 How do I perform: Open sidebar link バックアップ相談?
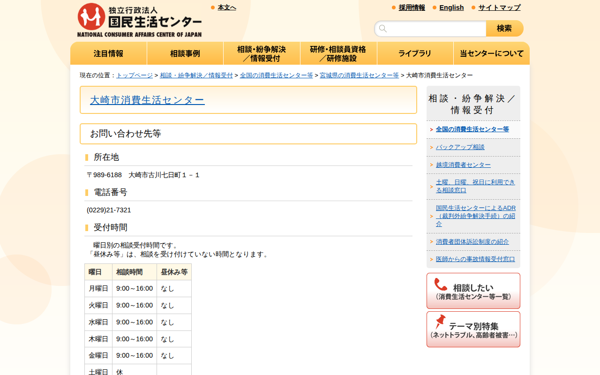coord(460,147)
